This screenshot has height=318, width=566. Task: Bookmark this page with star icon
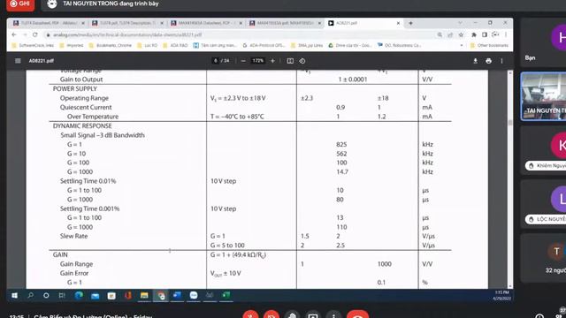click(461, 34)
